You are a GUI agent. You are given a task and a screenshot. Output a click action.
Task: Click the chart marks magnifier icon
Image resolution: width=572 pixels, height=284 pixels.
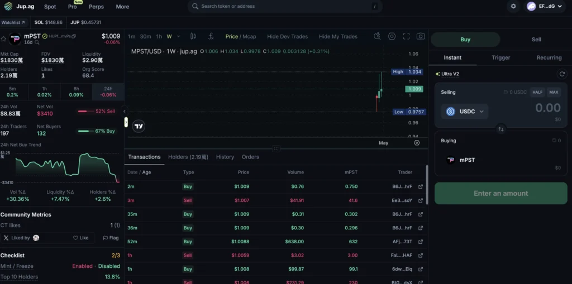click(377, 36)
